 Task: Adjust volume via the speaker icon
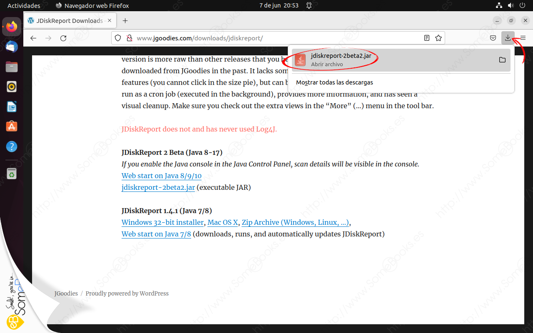pyautogui.click(x=511, y=5)
